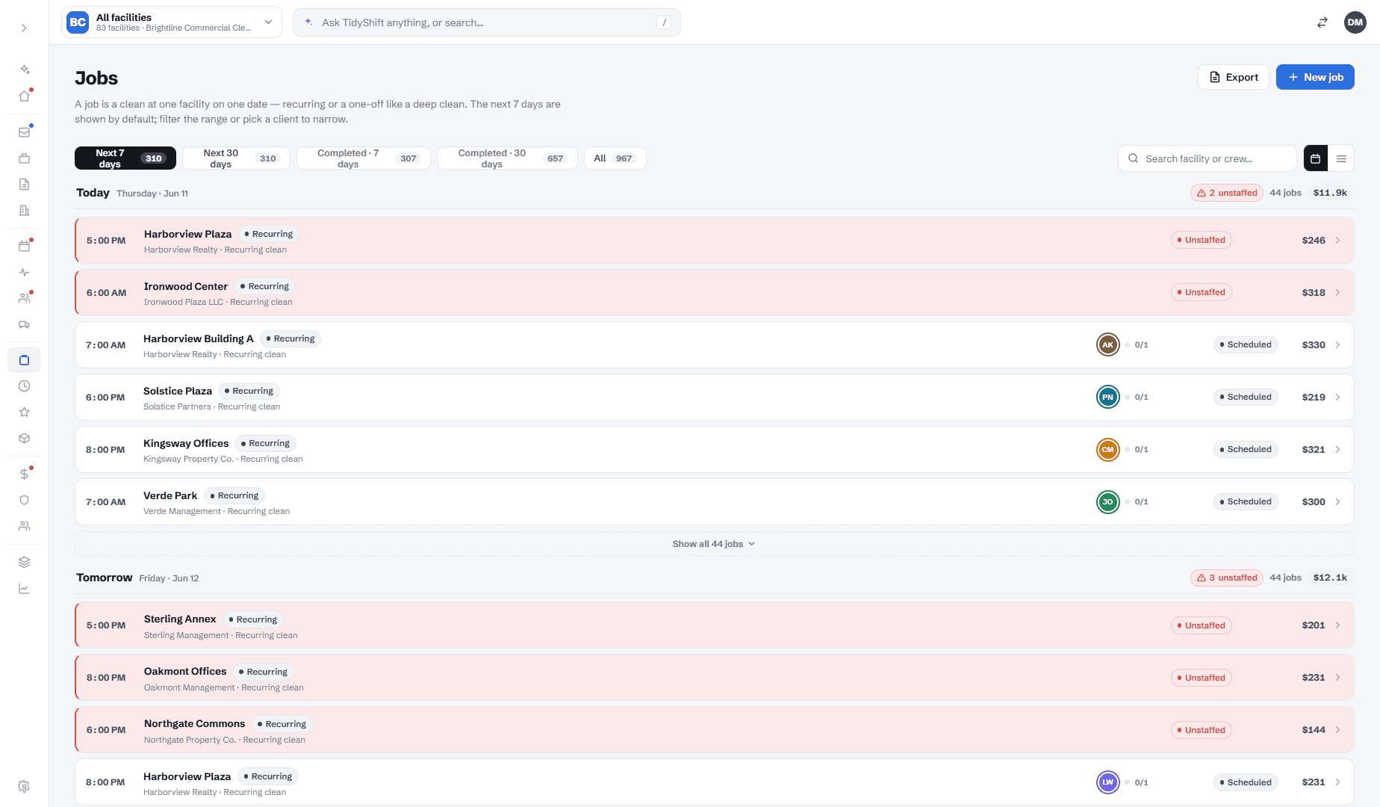Switch to calendar grouped view
Screen dimensions: 1380x807
1316,158
